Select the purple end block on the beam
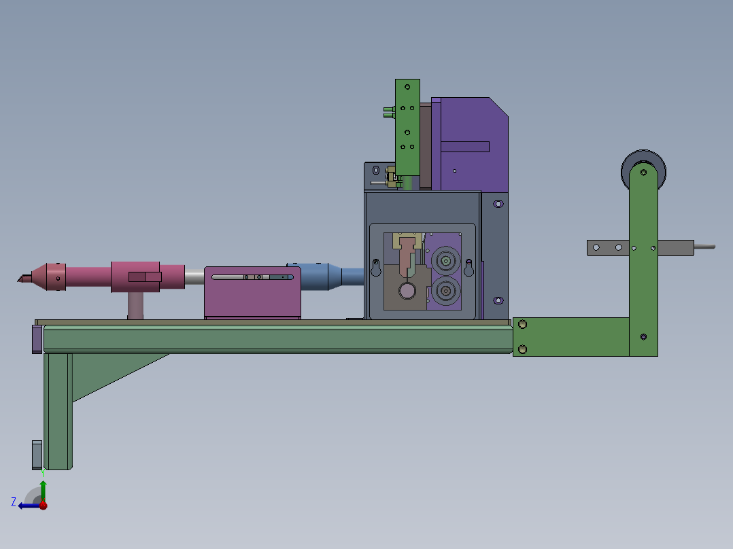 coord(37,340)
